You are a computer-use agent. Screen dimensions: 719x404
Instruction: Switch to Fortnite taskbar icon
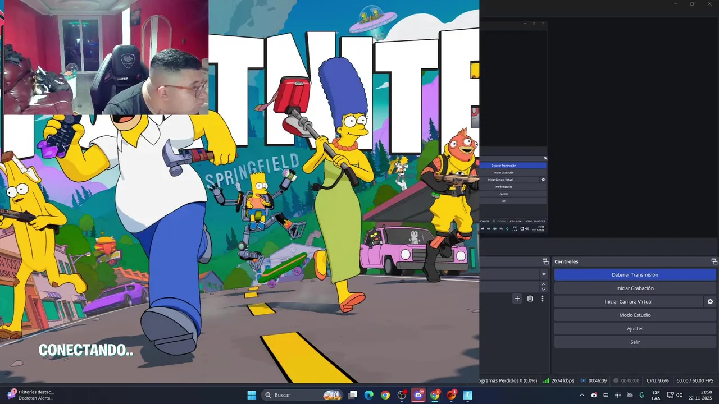pyautogui.click(x=467, y=395)
